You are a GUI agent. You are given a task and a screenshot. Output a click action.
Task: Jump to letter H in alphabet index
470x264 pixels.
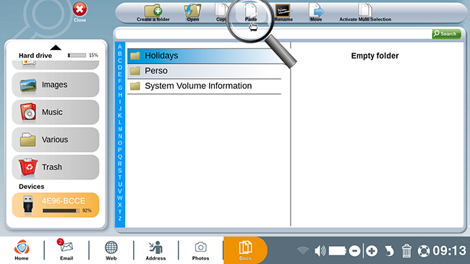(x=120, y=95)
